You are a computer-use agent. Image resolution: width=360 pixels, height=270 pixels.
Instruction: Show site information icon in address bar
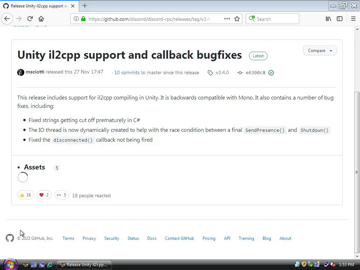(x=76, y=19)
